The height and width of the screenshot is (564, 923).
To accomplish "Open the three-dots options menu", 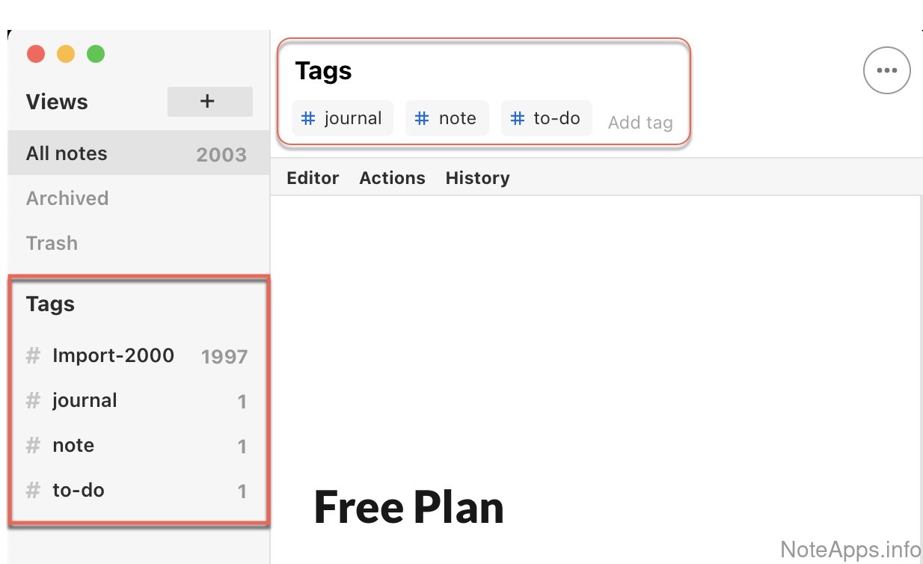I will coord(886,71).
